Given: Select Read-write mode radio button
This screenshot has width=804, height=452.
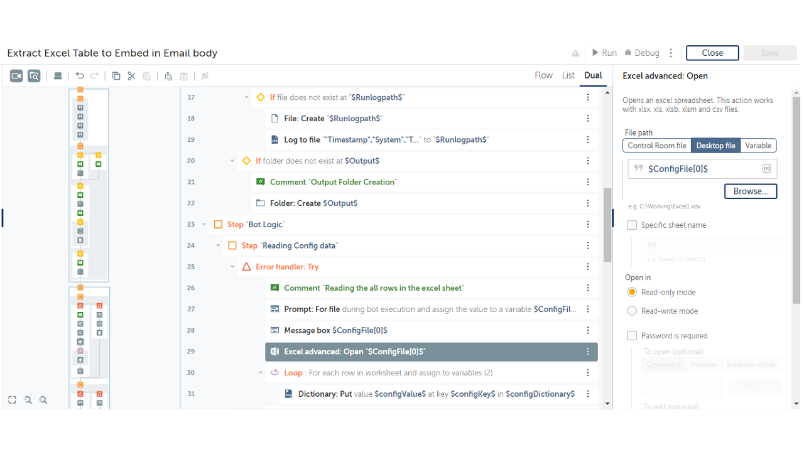Looking at the screenshot, I should click(x=632, y=311).
